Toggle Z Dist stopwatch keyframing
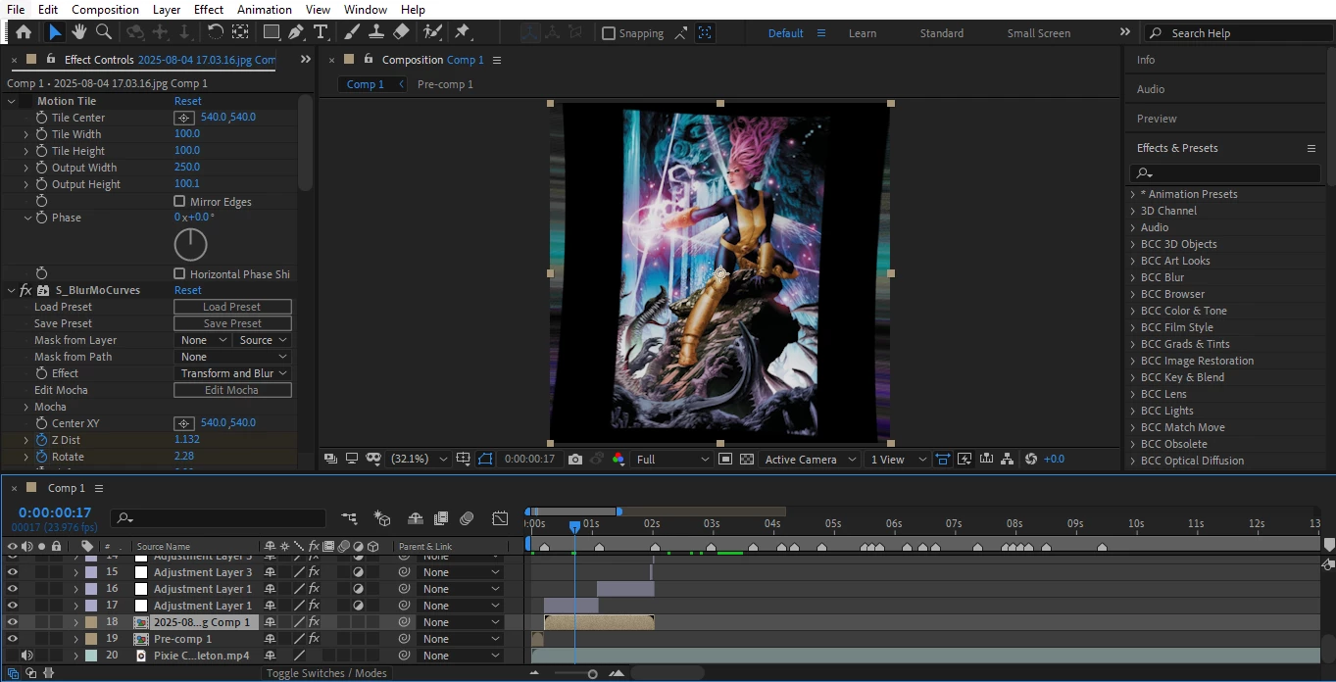Image resolution: width=1336 pixels, height=682 pixels. 41,440
